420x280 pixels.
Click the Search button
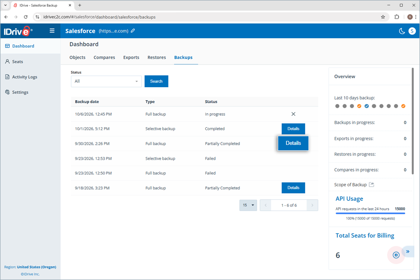[156, 81]
